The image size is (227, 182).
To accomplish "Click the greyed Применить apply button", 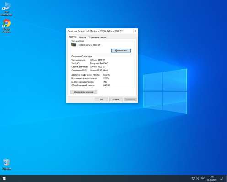I will (x=130, y=99).
